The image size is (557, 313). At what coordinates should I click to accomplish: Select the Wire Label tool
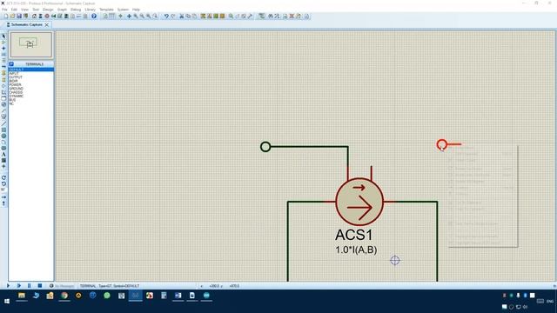(3, 54)
